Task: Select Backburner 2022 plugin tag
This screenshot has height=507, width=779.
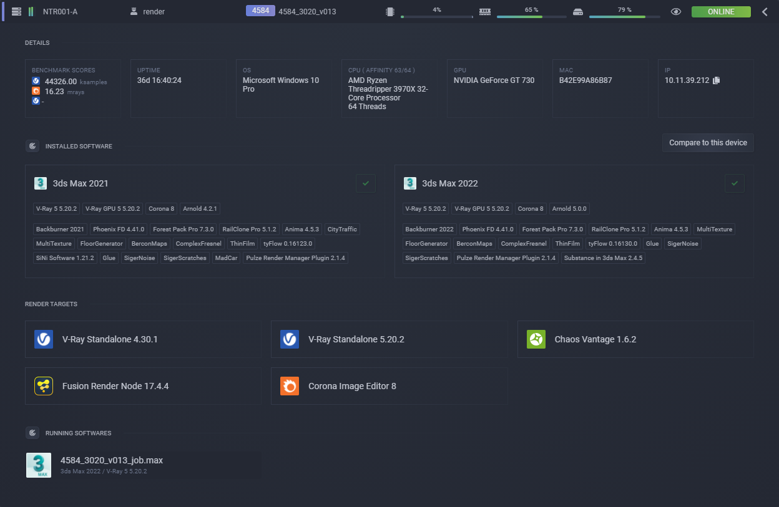Action: [429, 229]
